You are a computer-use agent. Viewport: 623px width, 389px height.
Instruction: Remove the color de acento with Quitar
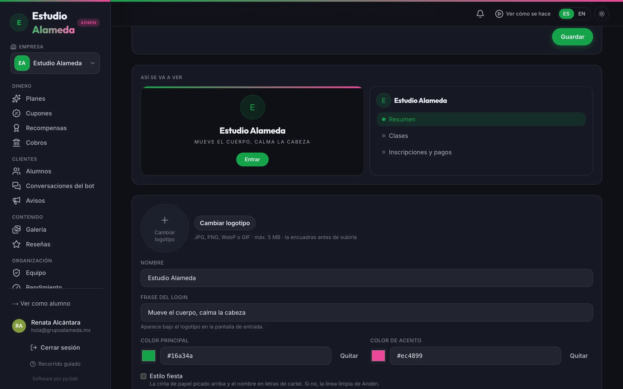coord(579,356)
